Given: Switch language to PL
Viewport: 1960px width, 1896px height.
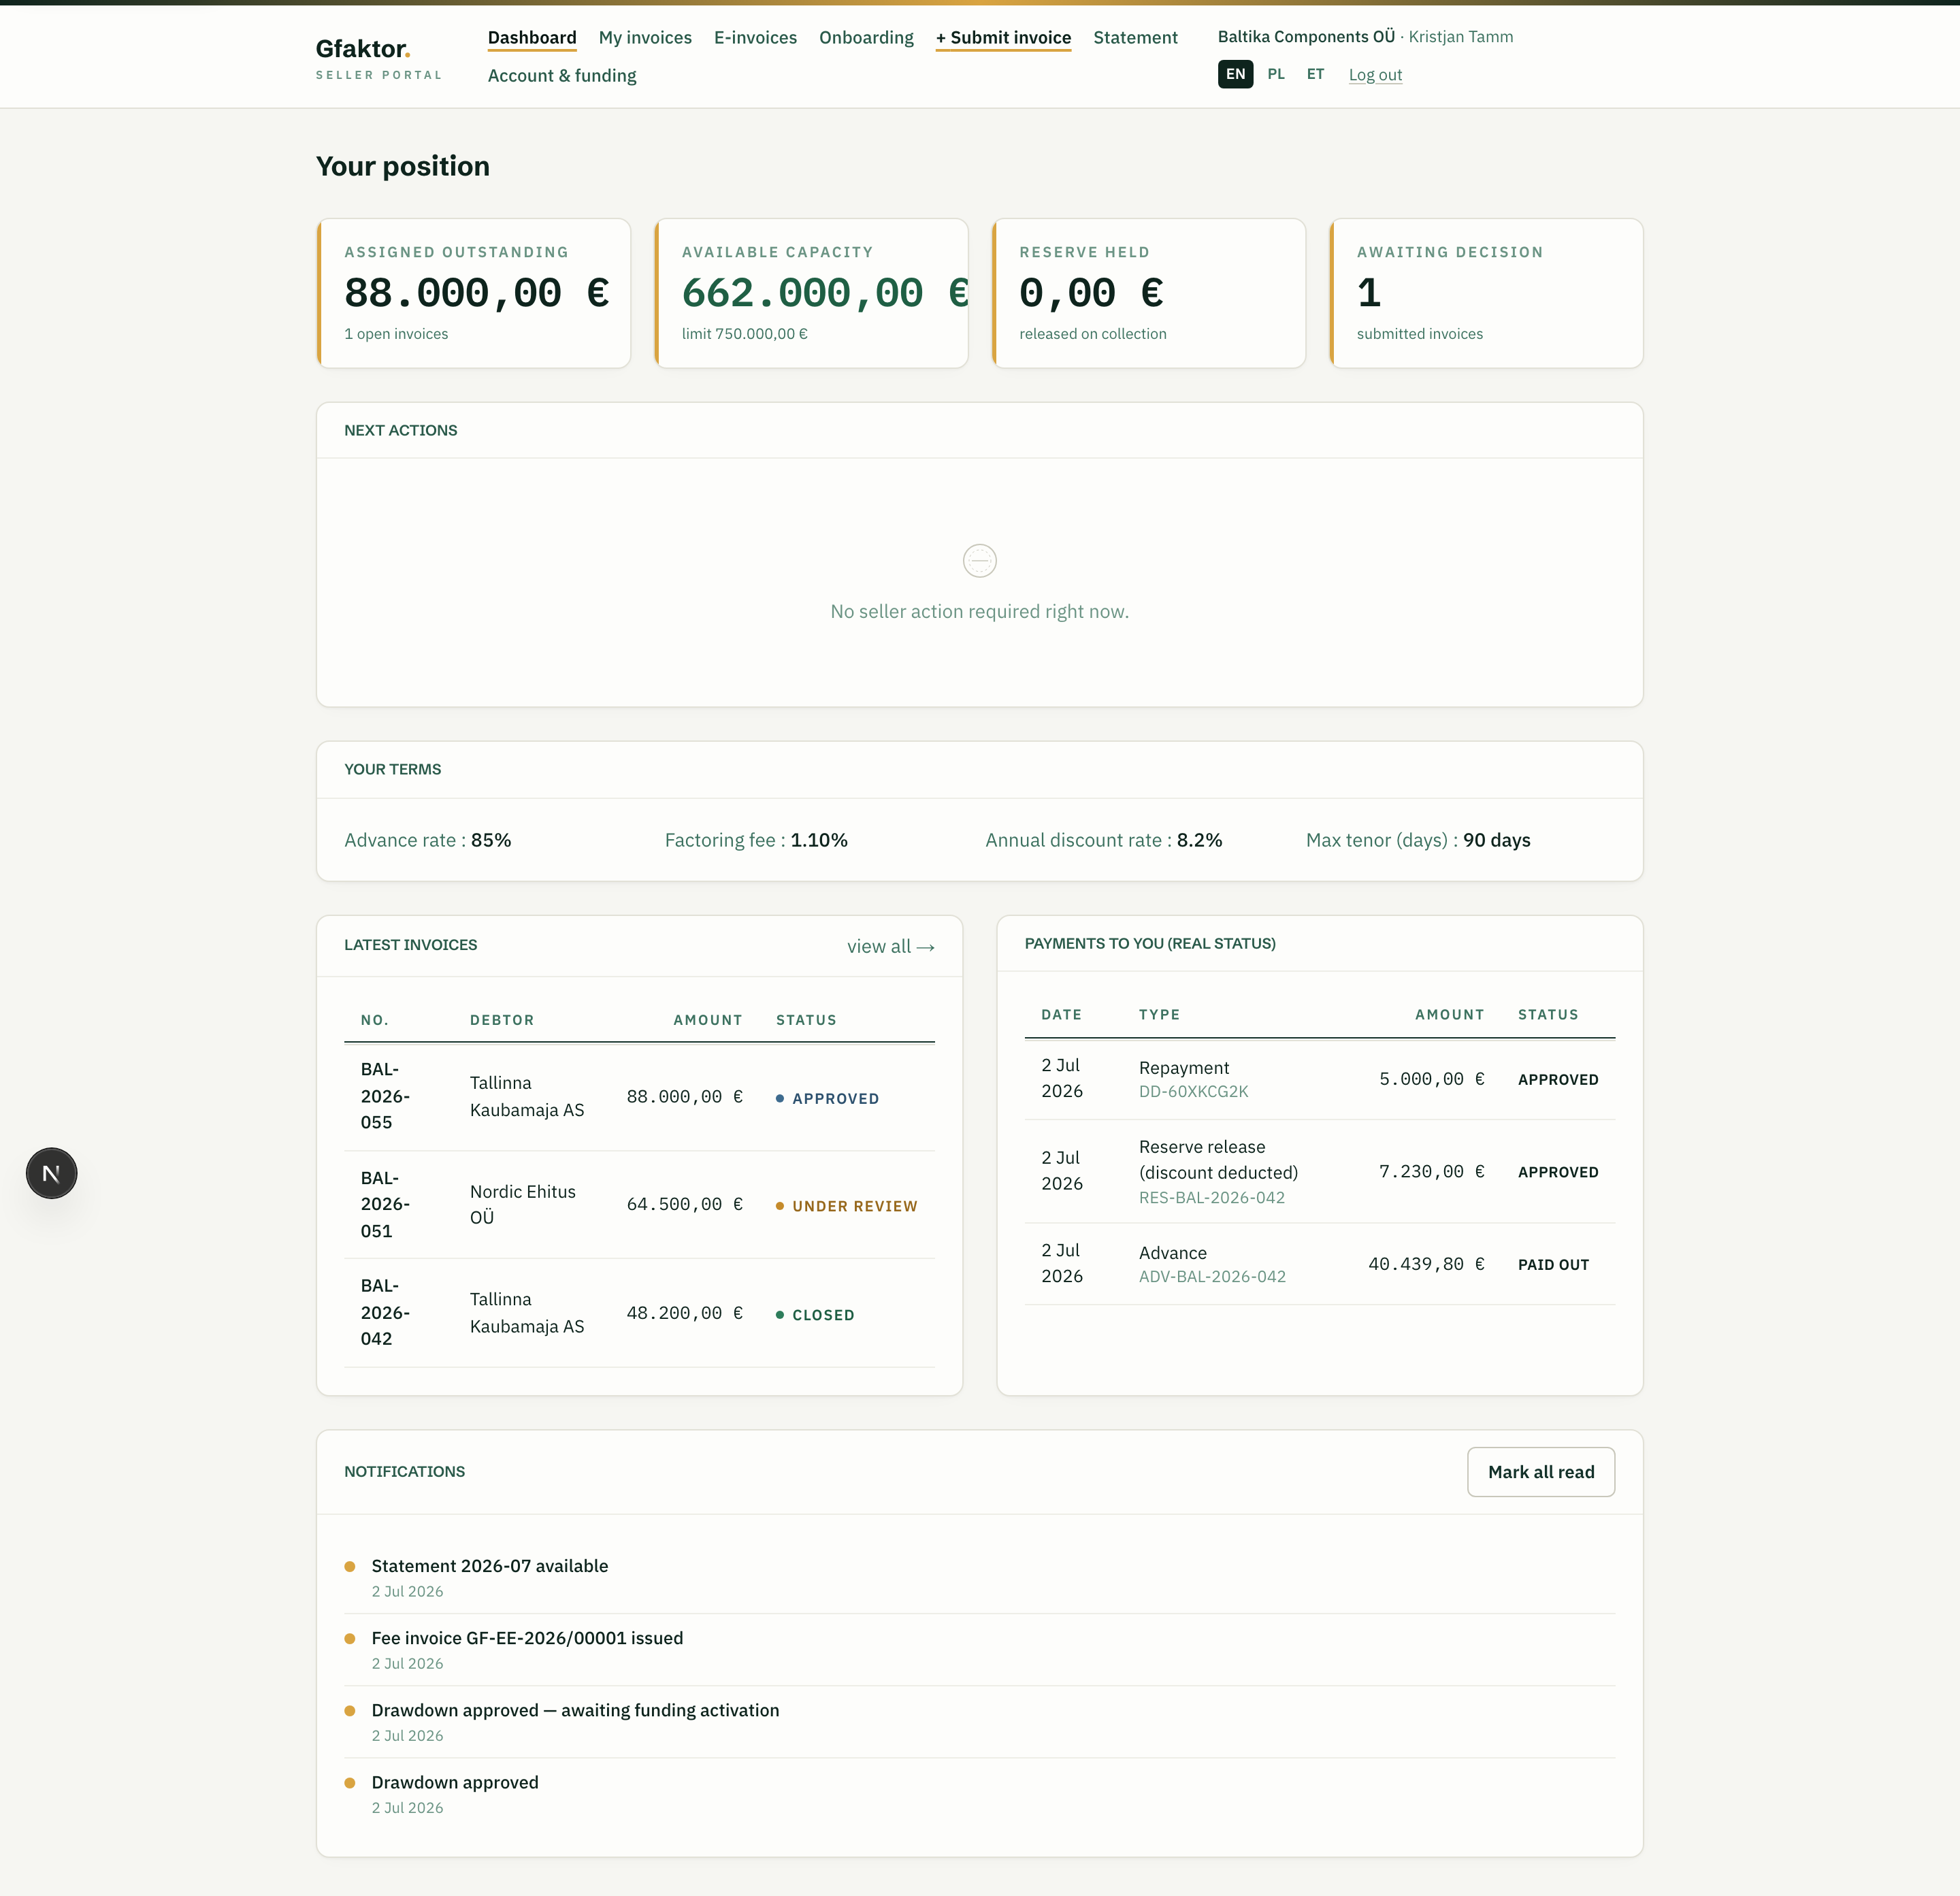Looking at the screenshot, I should coord(1276,74).
